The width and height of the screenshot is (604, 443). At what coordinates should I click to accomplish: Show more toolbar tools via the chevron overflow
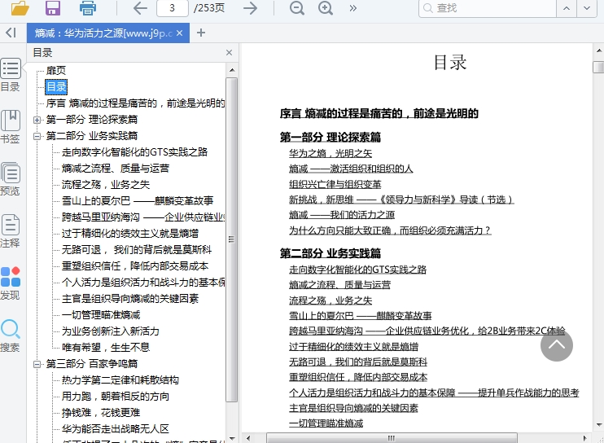pos(353,8)
